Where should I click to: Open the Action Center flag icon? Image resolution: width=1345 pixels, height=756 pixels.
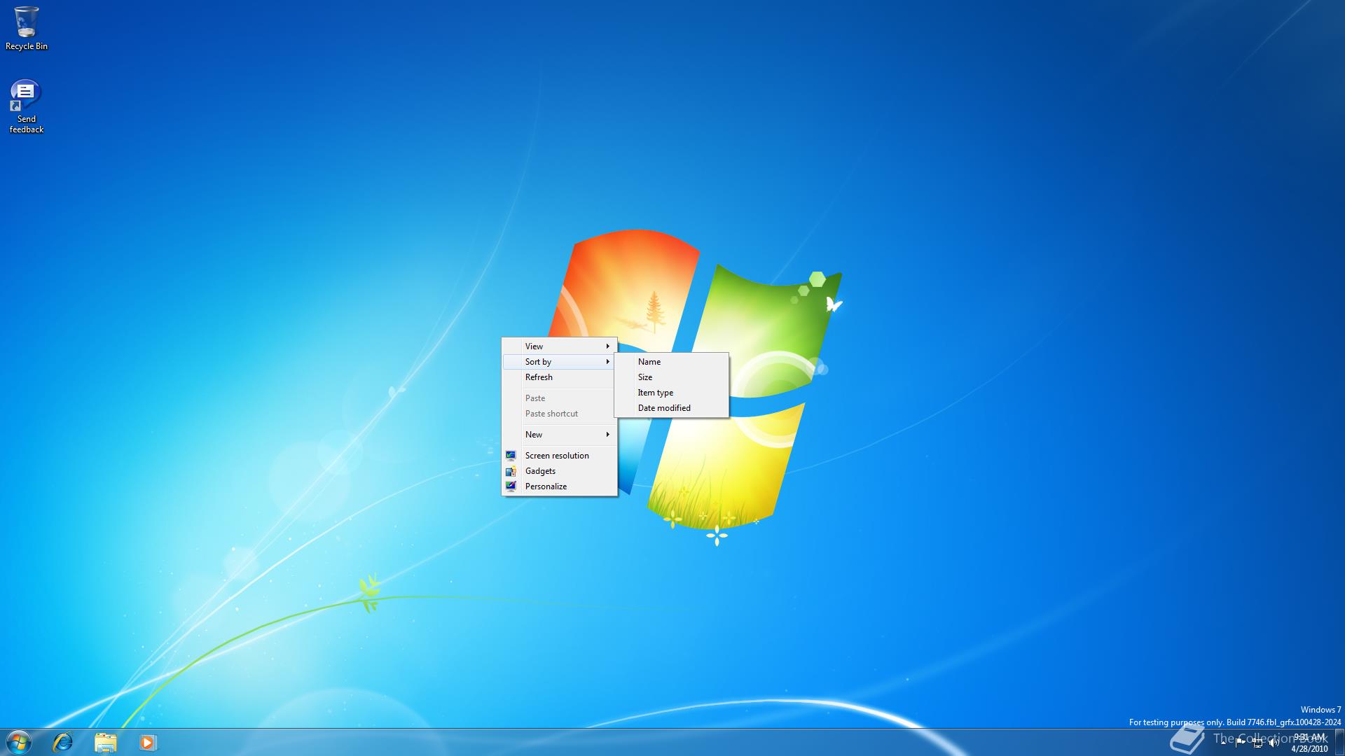point(1240,743)
